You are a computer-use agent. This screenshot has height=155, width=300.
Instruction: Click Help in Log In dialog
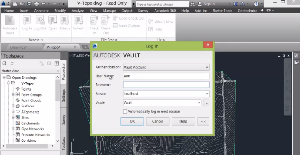click(x=183, y=121)
